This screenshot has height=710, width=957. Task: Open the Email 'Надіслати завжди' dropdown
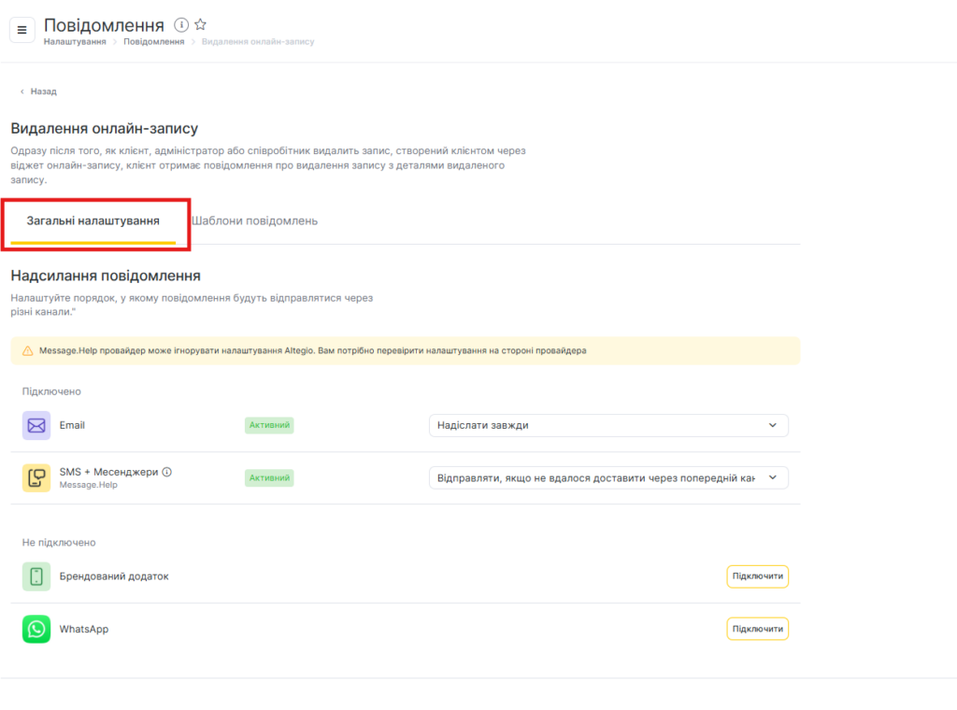(x=607, y=425)
